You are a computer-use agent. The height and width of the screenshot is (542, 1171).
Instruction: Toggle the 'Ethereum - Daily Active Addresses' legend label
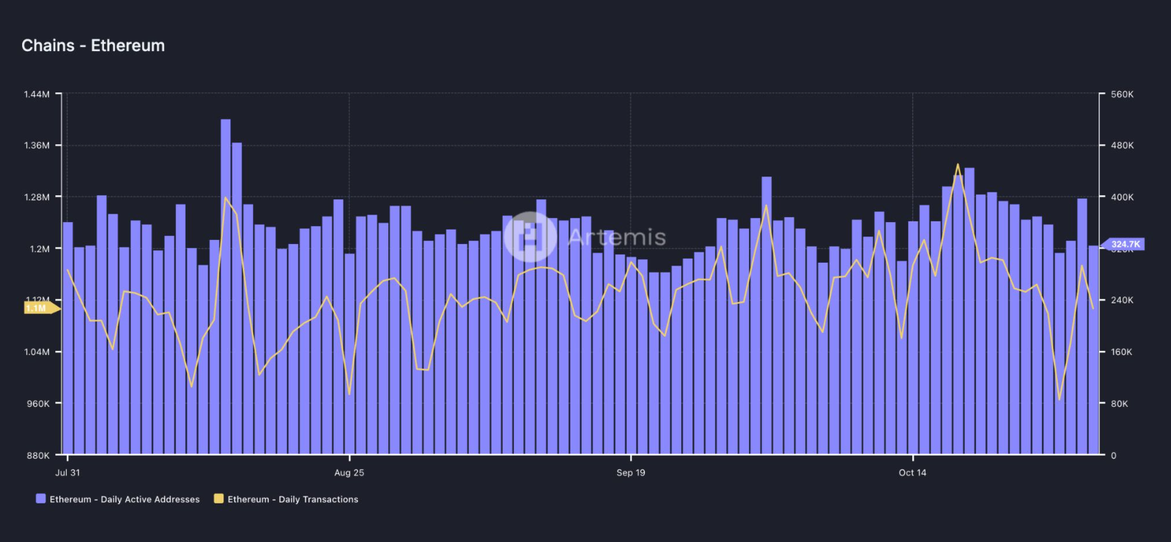pos(124,499)
